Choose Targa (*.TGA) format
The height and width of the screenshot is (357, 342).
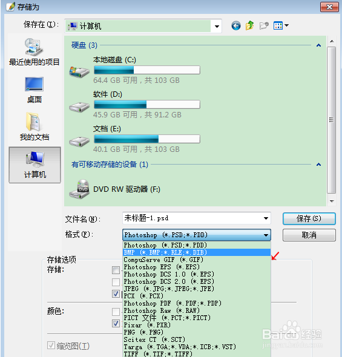pyautogui.click(x=197, y=347)
